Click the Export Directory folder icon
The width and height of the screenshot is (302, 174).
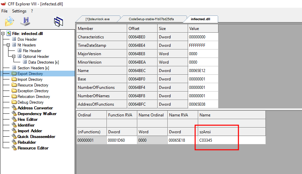click(x=14, y=74)
